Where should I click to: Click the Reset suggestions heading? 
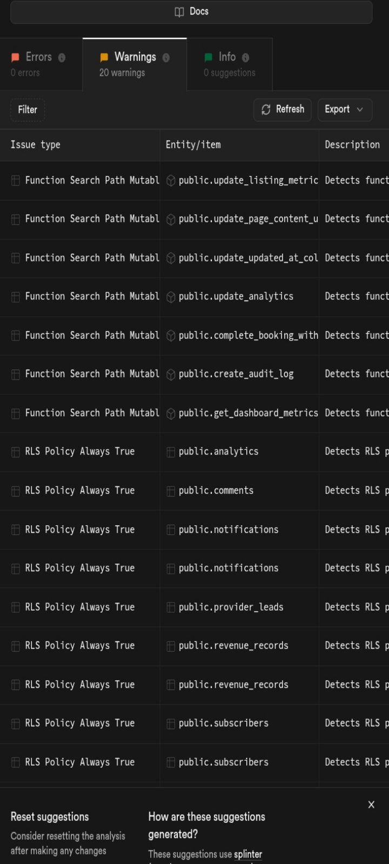[x=50, y=817]
